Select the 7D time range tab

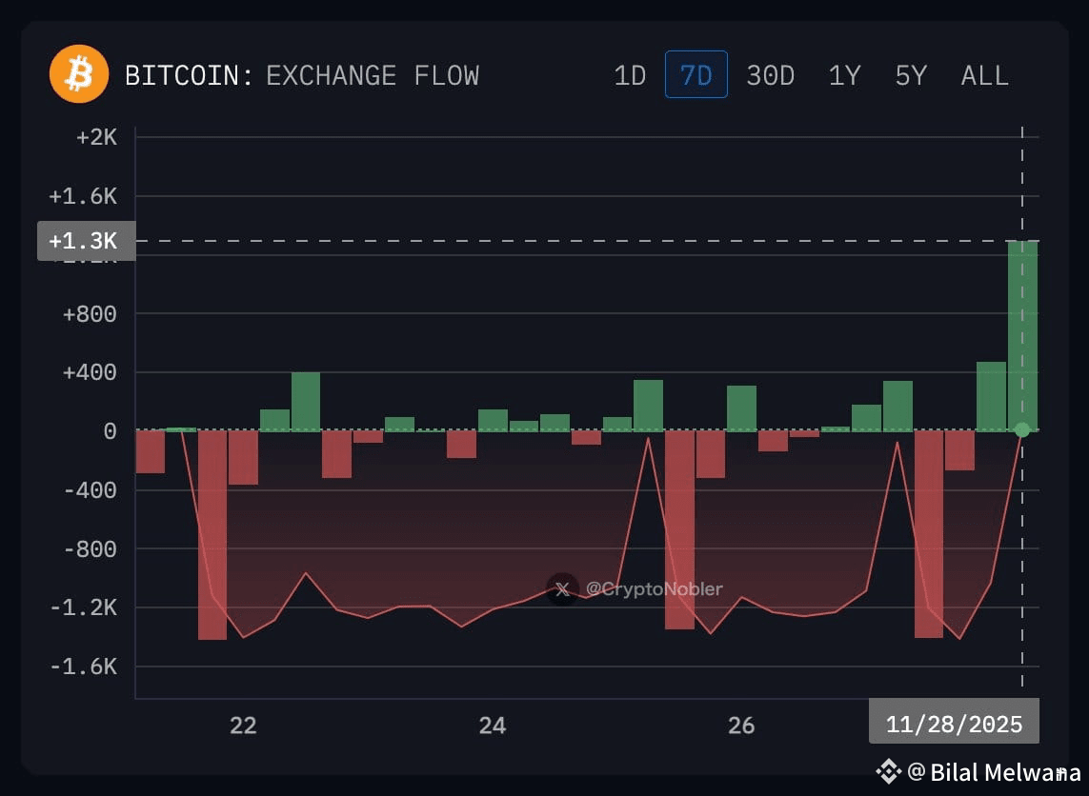[x=696, y=74]
